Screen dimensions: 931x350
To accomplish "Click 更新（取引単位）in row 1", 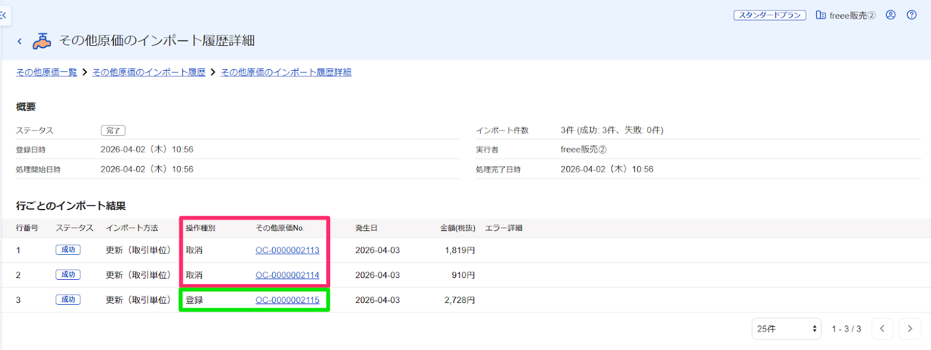I will coord(138,250).
